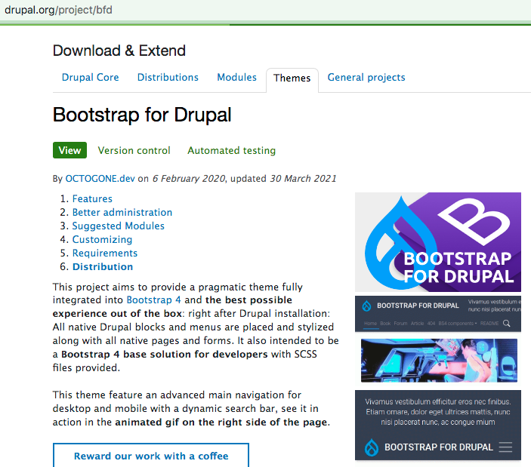
Task: Open the Version control tab
Action: [x=134, y=150]
